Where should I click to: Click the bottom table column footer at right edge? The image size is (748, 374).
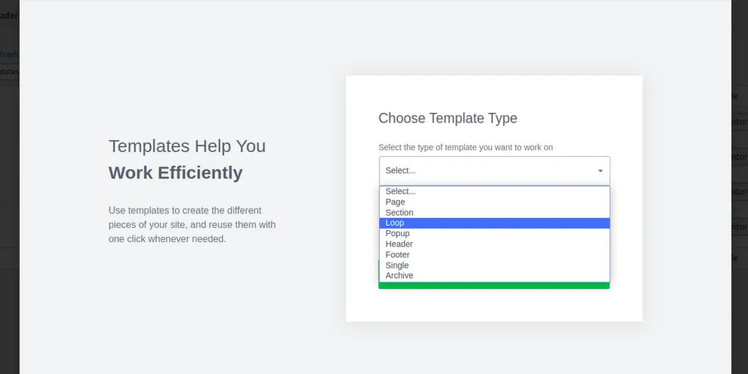point(739,258)
